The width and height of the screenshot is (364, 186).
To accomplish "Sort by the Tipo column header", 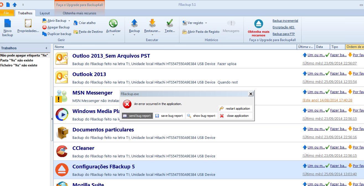I will click(x=338, y=47).
